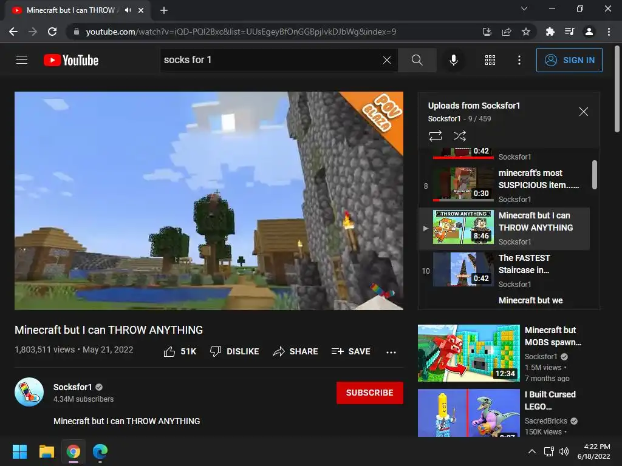Click the search magnifier button
The width and height of the screenshot is (622, 466).
417,60
